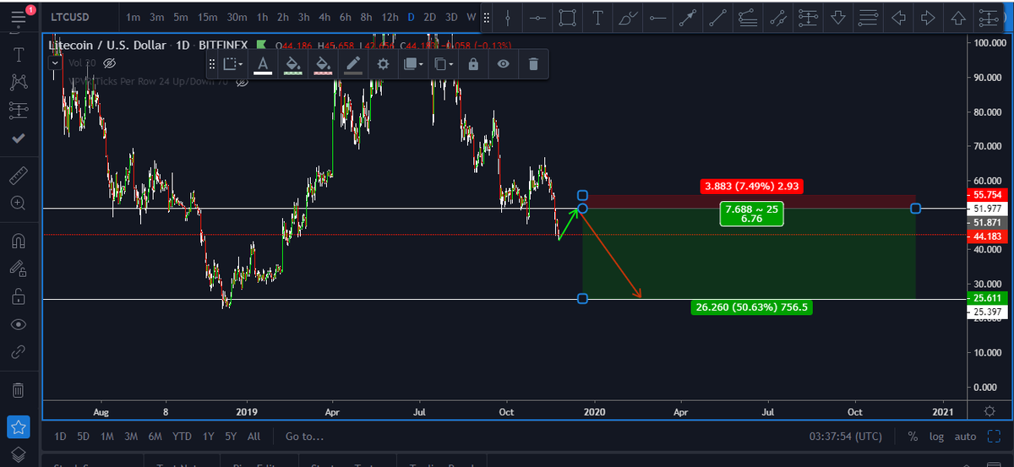Switch to 1m timeframe
The image size is (1014, 467).
134,17
